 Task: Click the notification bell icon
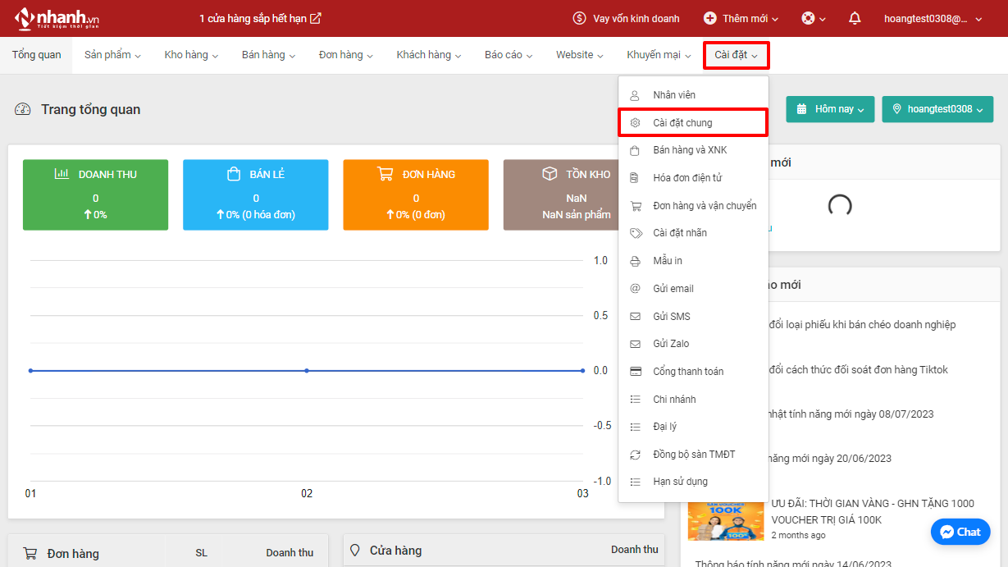coord(855,18)
